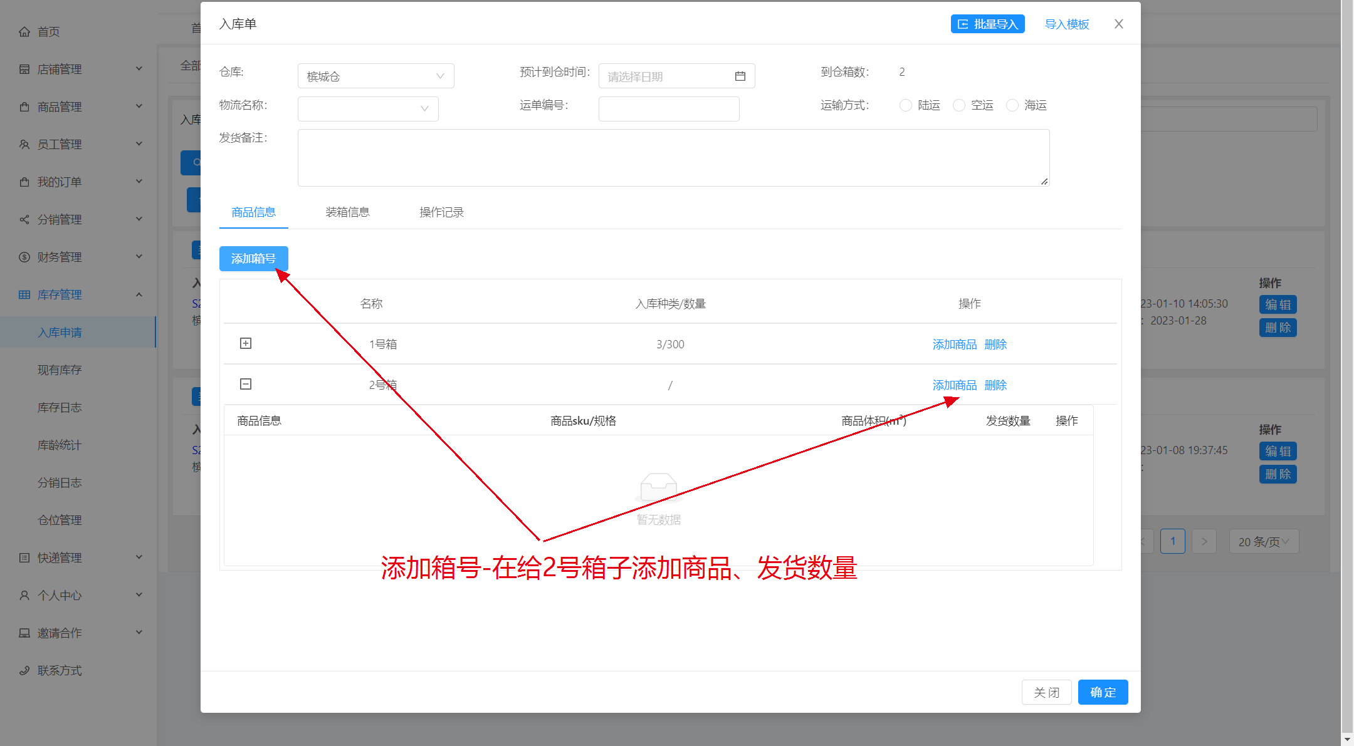Image resolution: width=1354 pixels, height=746 pixels.
Task: Click the 商品管理 bag icon
Action: point(24,107)
